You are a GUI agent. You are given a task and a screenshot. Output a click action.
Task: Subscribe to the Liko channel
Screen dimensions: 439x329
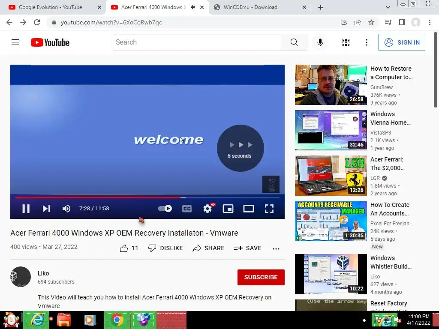(261, 277)
